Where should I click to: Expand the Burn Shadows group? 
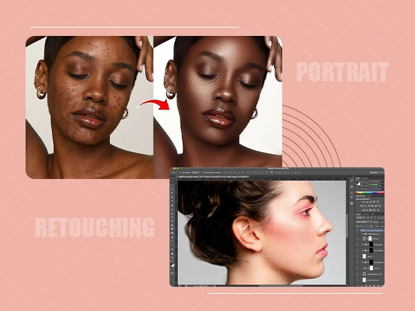tap(363, 250)
